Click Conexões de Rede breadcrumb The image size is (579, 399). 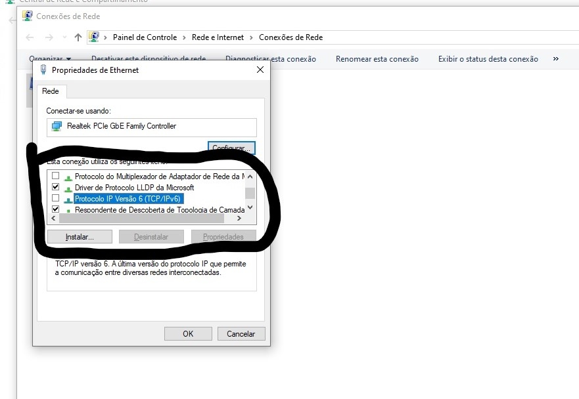(x=291, y=37)
